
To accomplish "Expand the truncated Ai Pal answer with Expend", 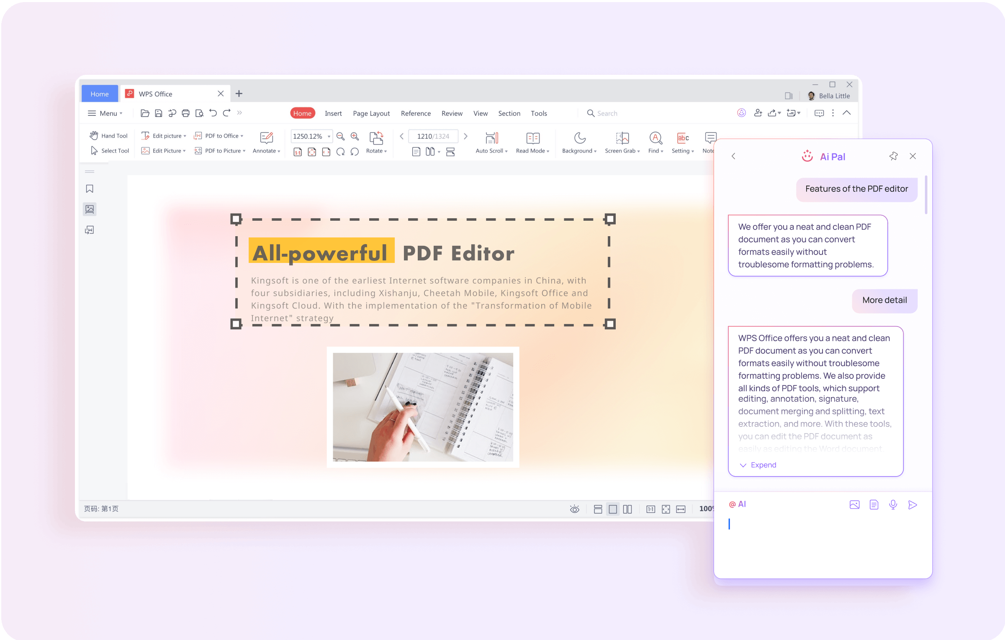I will 758,465.
